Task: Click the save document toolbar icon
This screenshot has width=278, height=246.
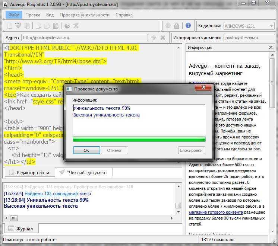Action: point(27,26)
